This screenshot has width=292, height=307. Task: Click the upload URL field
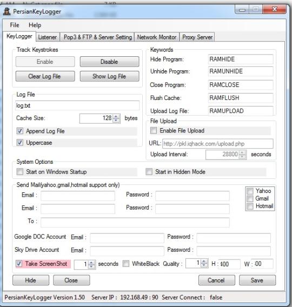(217, 144)
